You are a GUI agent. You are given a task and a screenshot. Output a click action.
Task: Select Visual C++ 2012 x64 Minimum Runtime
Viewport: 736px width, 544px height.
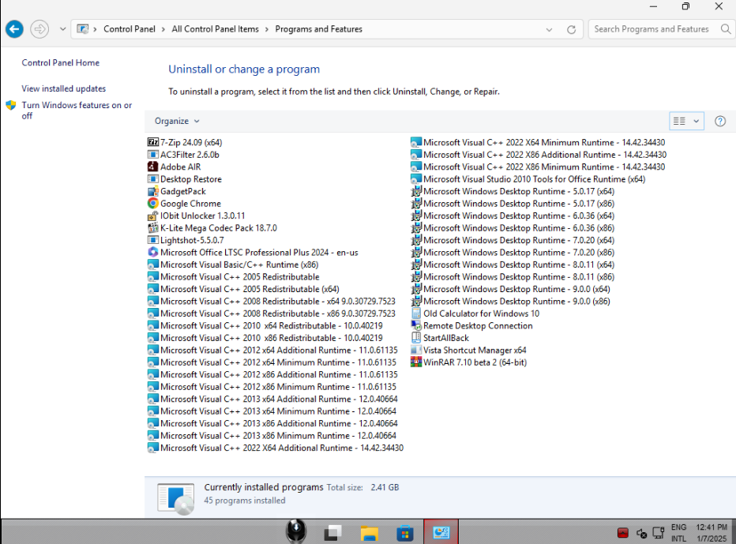pos(272,362)
